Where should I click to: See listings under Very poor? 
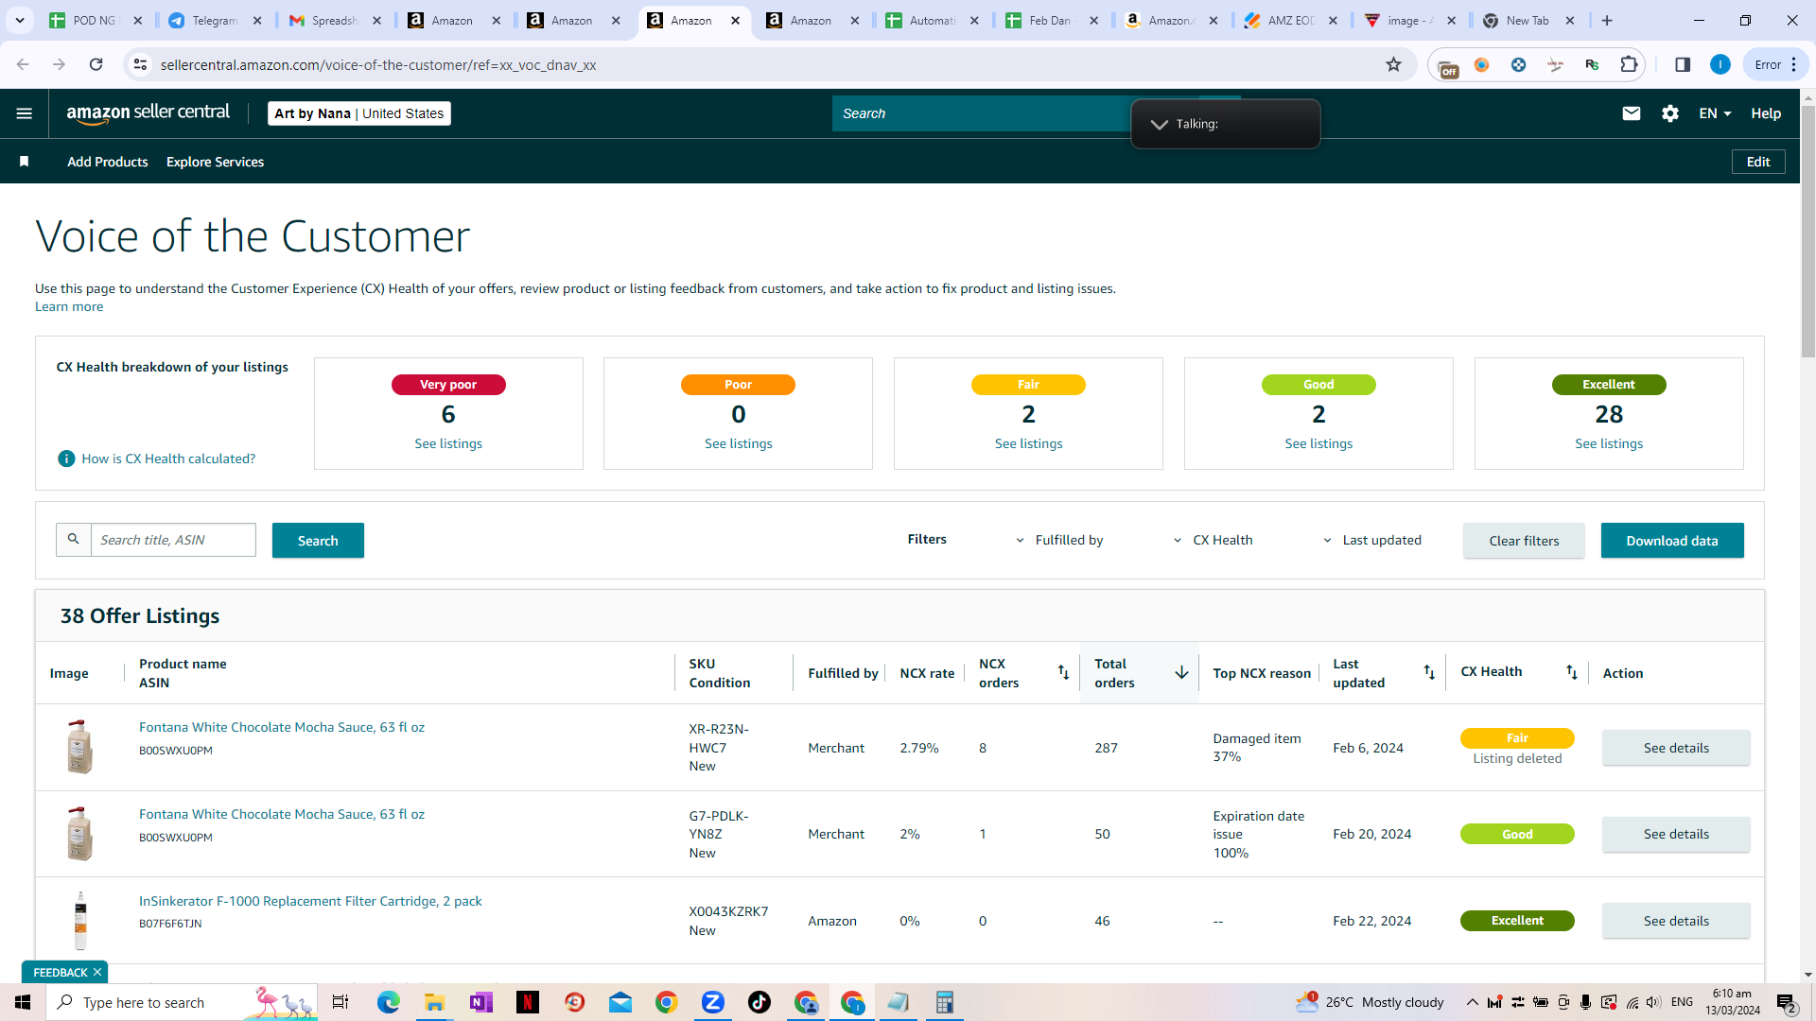[448, 443]
